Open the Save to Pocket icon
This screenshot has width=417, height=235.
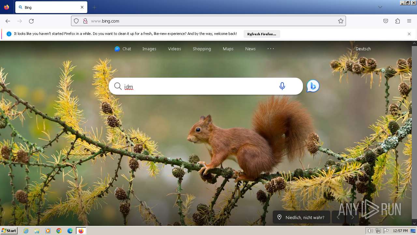[386, 21]
